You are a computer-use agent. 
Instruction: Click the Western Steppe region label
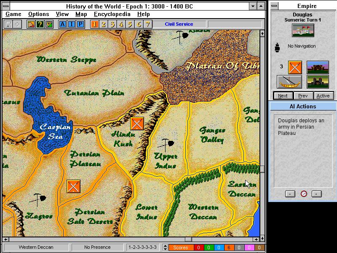(67, 59)
